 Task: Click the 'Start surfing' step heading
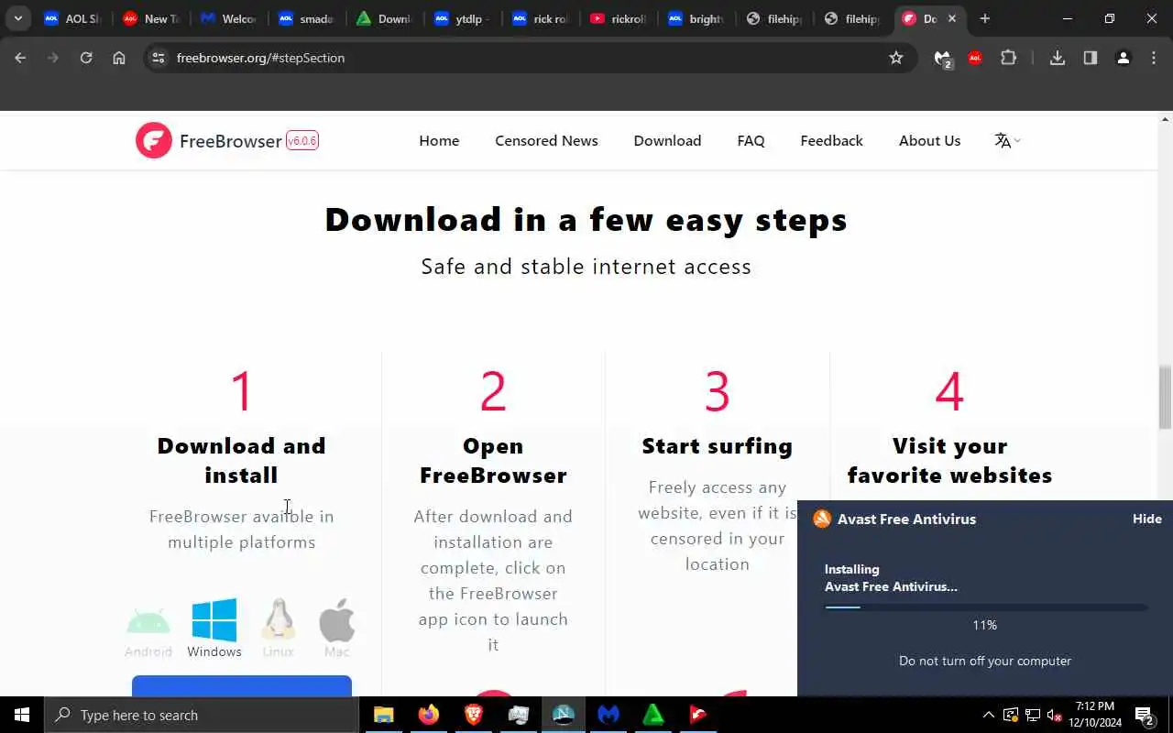(718, 446)
